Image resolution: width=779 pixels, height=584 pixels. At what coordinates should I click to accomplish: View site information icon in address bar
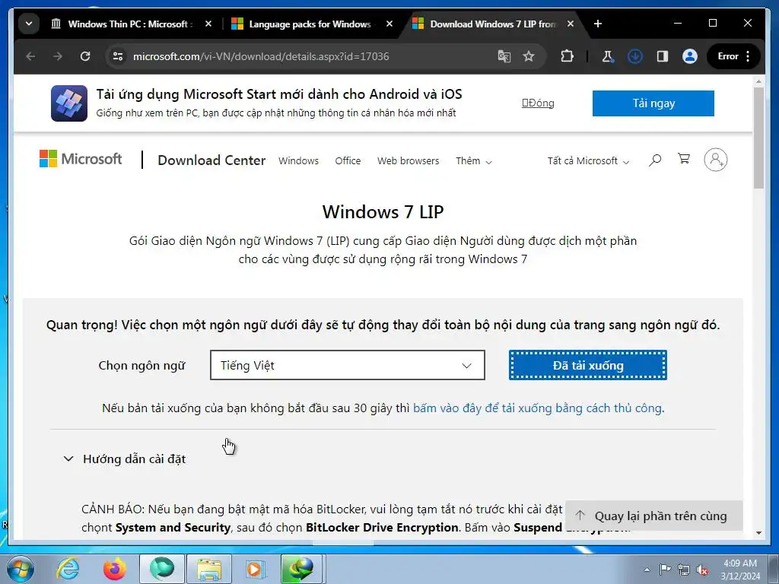coord(118,56)
